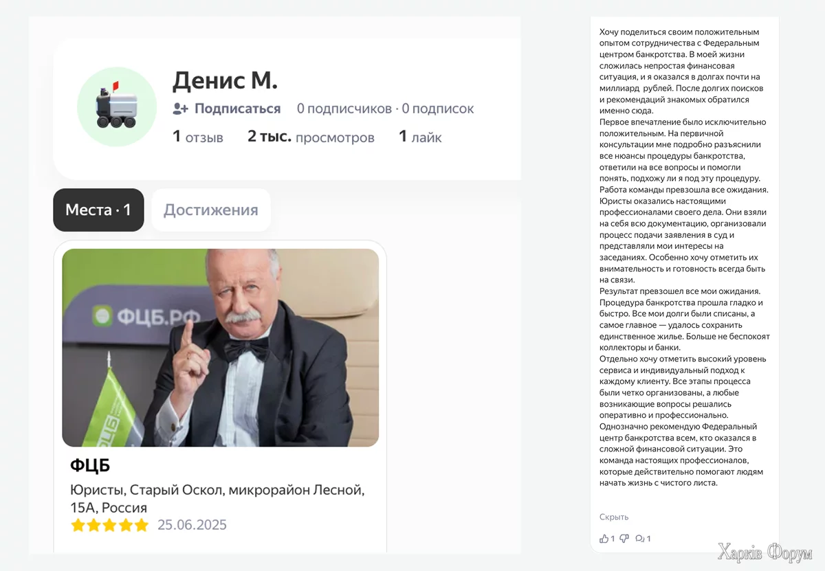Click the five-star rating under ФЦБ
825x571 pixels.
point(109,526)
